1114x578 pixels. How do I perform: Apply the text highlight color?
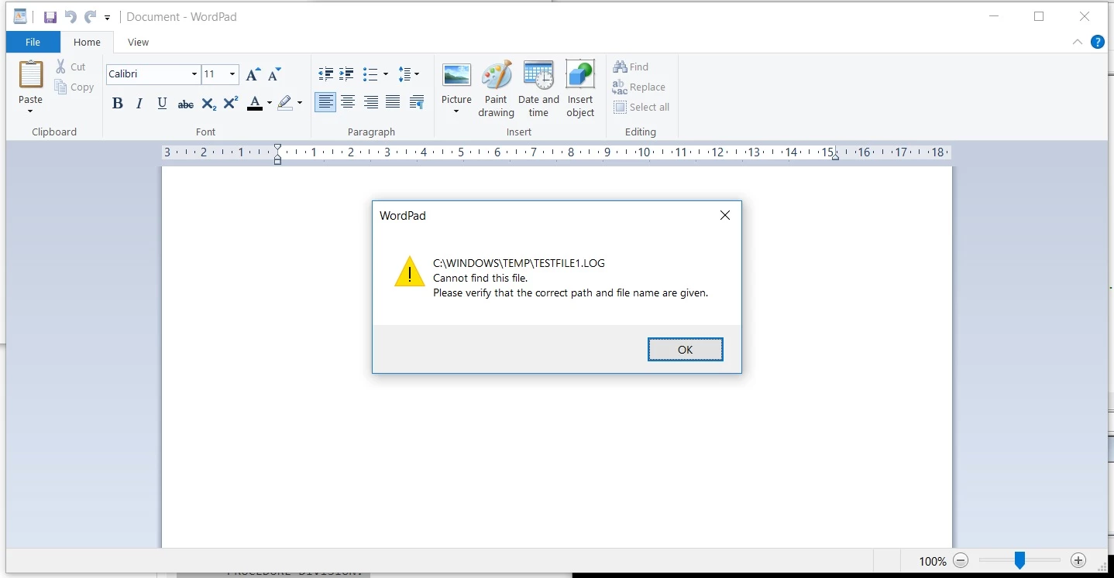(x=285, y=103)
